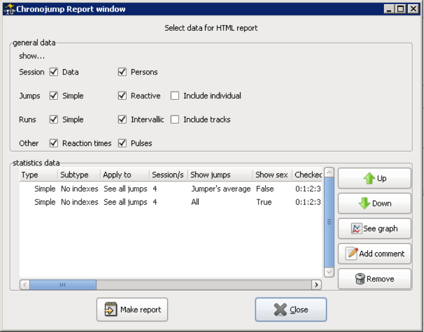Viewport: 424px width, 332px height.
Task: Click the Chronojump app icon in title bar
Action: pyautogui.click(x=10, y=9)
